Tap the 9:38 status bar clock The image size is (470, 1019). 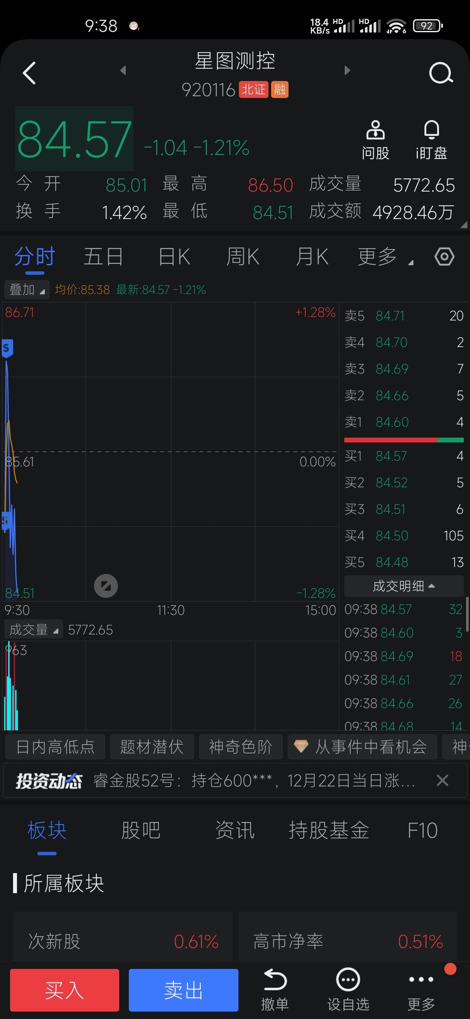click(x=101, y=26)
